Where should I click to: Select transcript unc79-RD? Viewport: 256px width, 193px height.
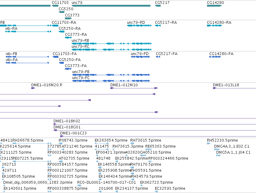click(x=139, y=26)
